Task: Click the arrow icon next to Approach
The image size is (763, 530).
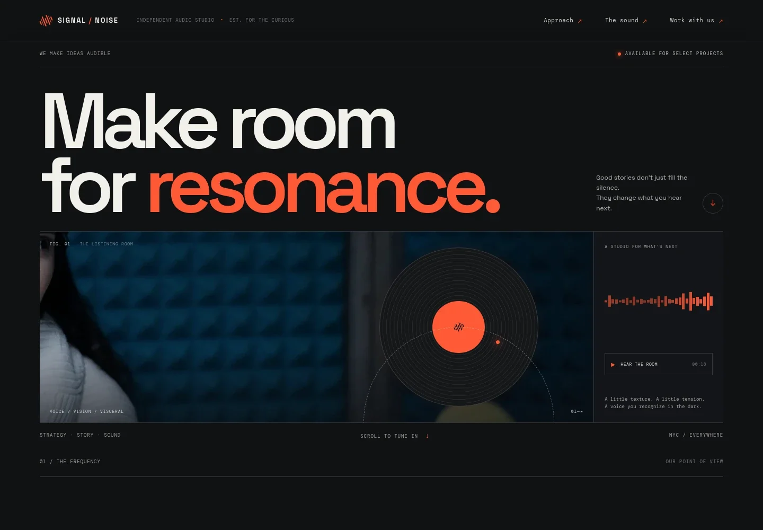Action: click(x=580, y=21)
